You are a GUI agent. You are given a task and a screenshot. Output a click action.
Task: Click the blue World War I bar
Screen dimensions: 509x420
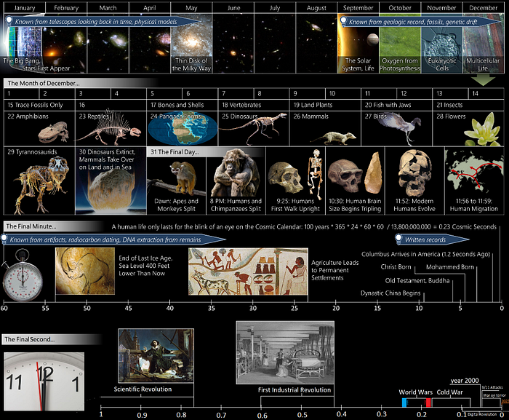[x=404, y=403]
